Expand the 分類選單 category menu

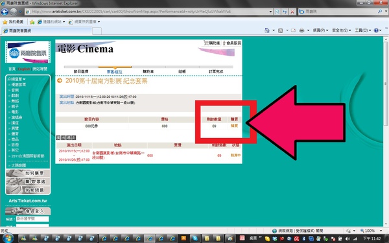[16, 79]
